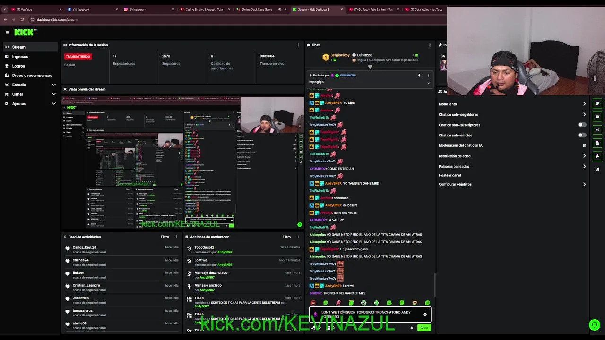Click the three-dots widget icon in the side strip
Image resolution: width=605 pixels, height=340 pixels.
[x=597, y=170]
